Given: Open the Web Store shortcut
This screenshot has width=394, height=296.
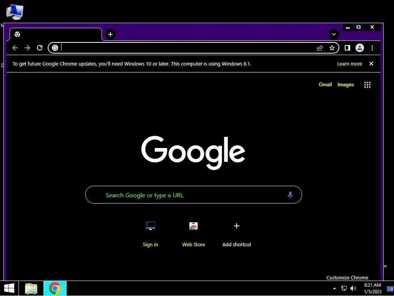Looking at the screenshot, I should (x=194, y=234).
